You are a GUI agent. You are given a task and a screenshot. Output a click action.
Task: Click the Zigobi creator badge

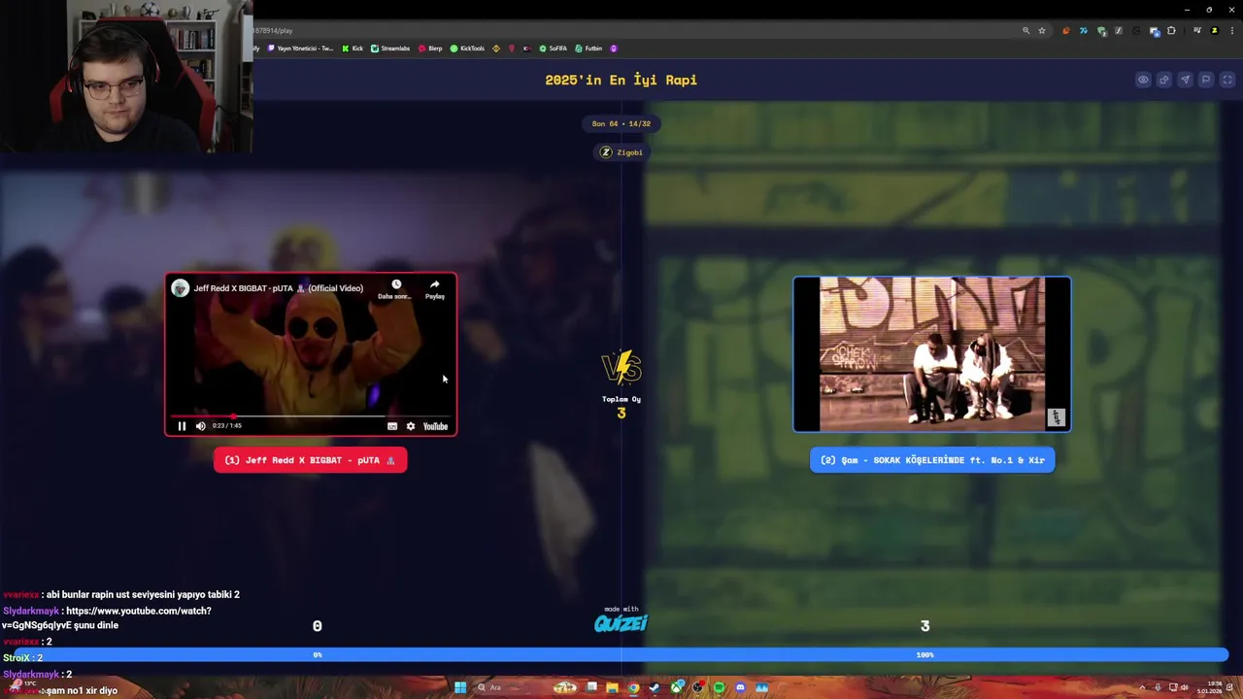click(x=621, y=152)
